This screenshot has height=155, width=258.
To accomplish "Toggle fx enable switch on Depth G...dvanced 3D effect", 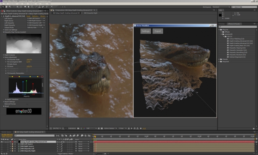I will [x=3, y=16].
